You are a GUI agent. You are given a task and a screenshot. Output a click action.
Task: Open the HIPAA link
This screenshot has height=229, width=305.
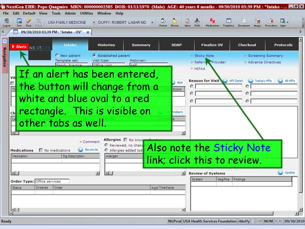[x=200, y=69]
